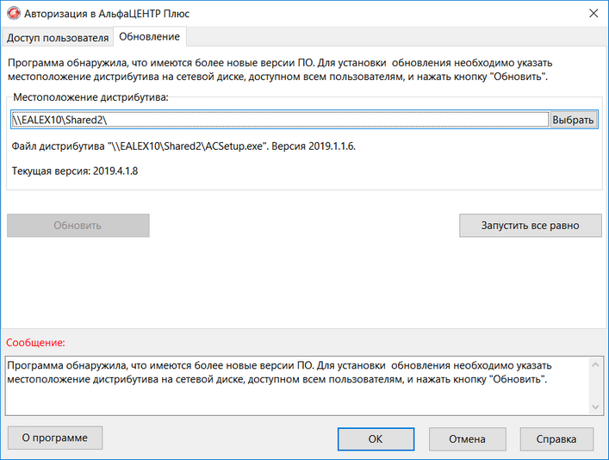Close the authorization dialog window
Screen dimensions: 609x460
tap(593, 13)
